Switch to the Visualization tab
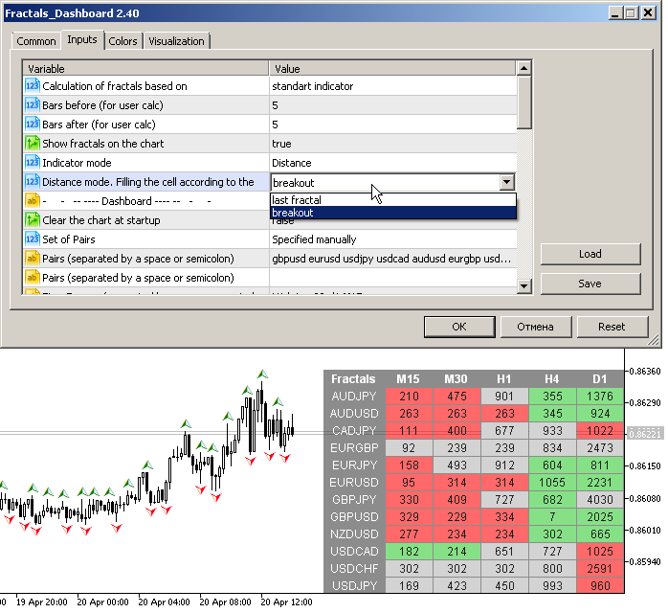This screenshot has width=668, height=613. point(176,41)
